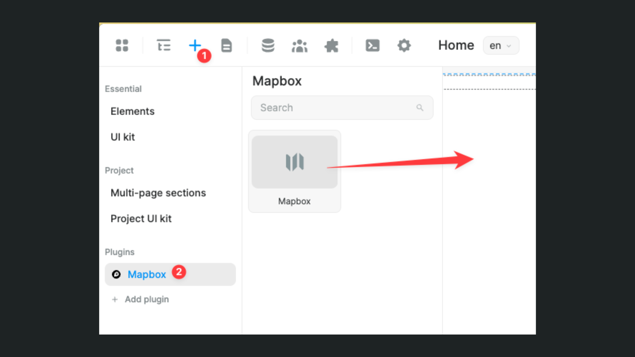Open the console terminal icon
This screenshot has width=635, height=357.
[373, 45]
